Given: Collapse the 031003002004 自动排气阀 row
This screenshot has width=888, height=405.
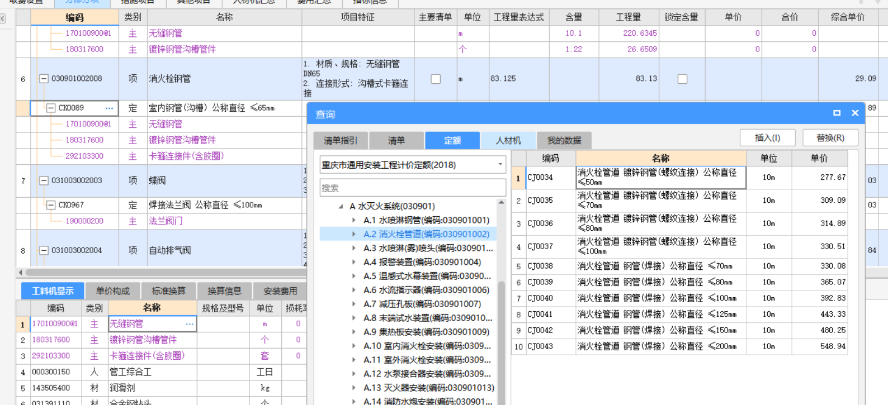Looking at the screenshot, I should [44, 250].
